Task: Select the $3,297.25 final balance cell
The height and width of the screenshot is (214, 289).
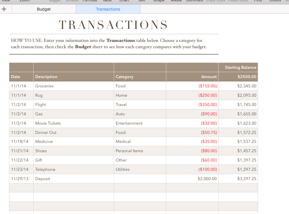Action: point(238,179)
